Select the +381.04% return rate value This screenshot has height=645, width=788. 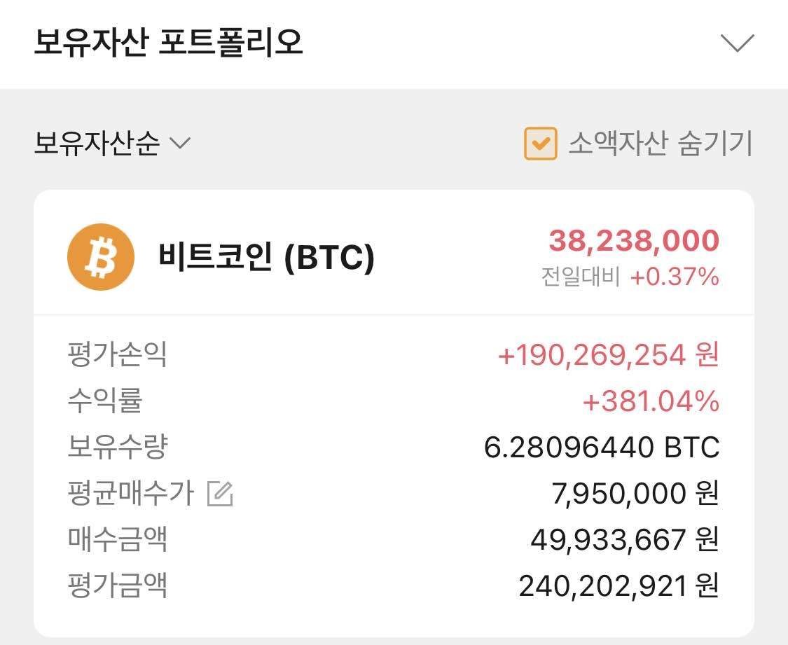tap(650, 401)
